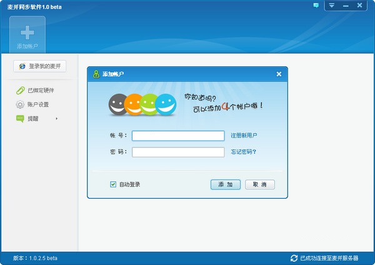Image resolution: width=375 pixels, height=265 pixels.
Task: Click the 取消 button
Action: click(260, 184)
